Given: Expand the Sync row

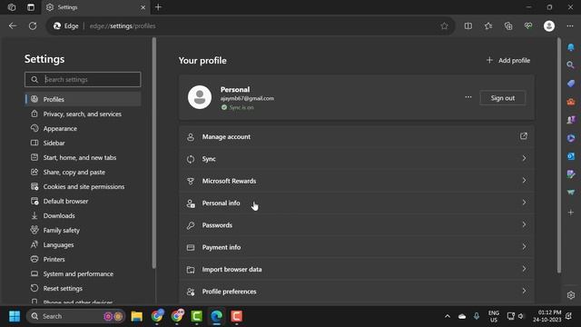Looking at the screenshot, I should (357, 159).
